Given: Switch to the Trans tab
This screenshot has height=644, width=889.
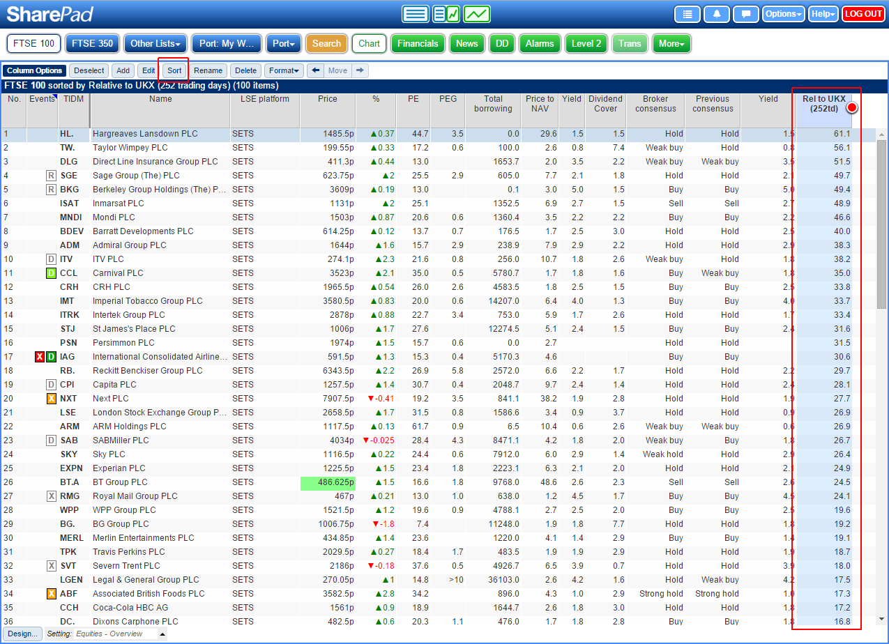Looking at the screenshot, I should coord(630,43).
